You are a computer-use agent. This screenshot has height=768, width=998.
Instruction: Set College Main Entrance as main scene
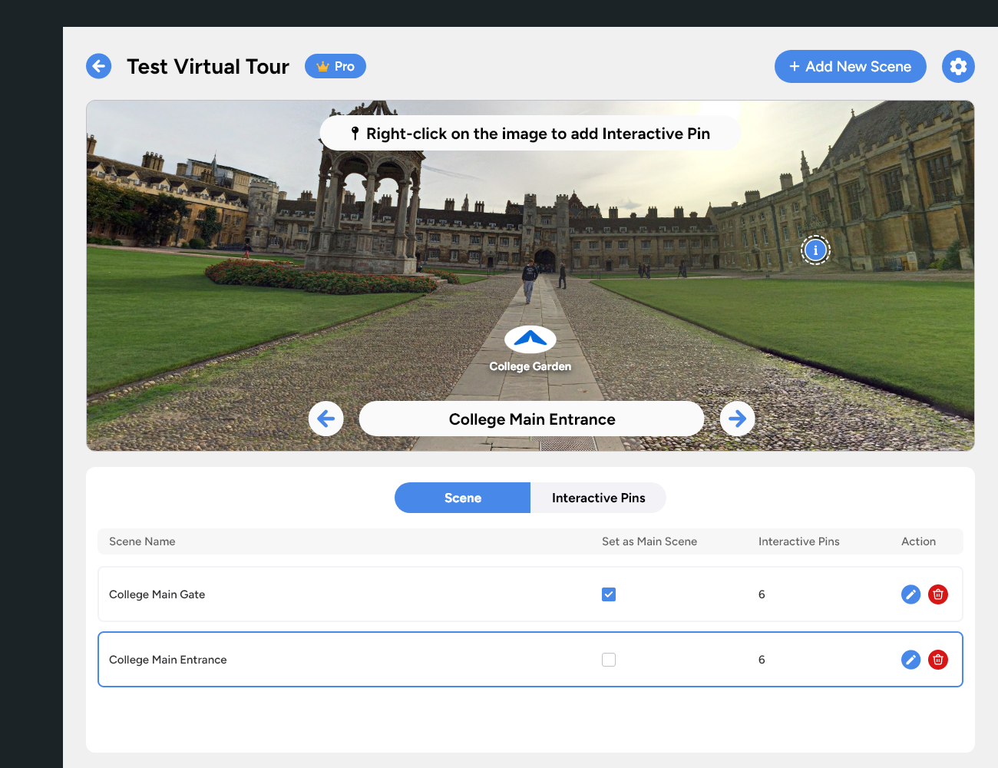609,659
